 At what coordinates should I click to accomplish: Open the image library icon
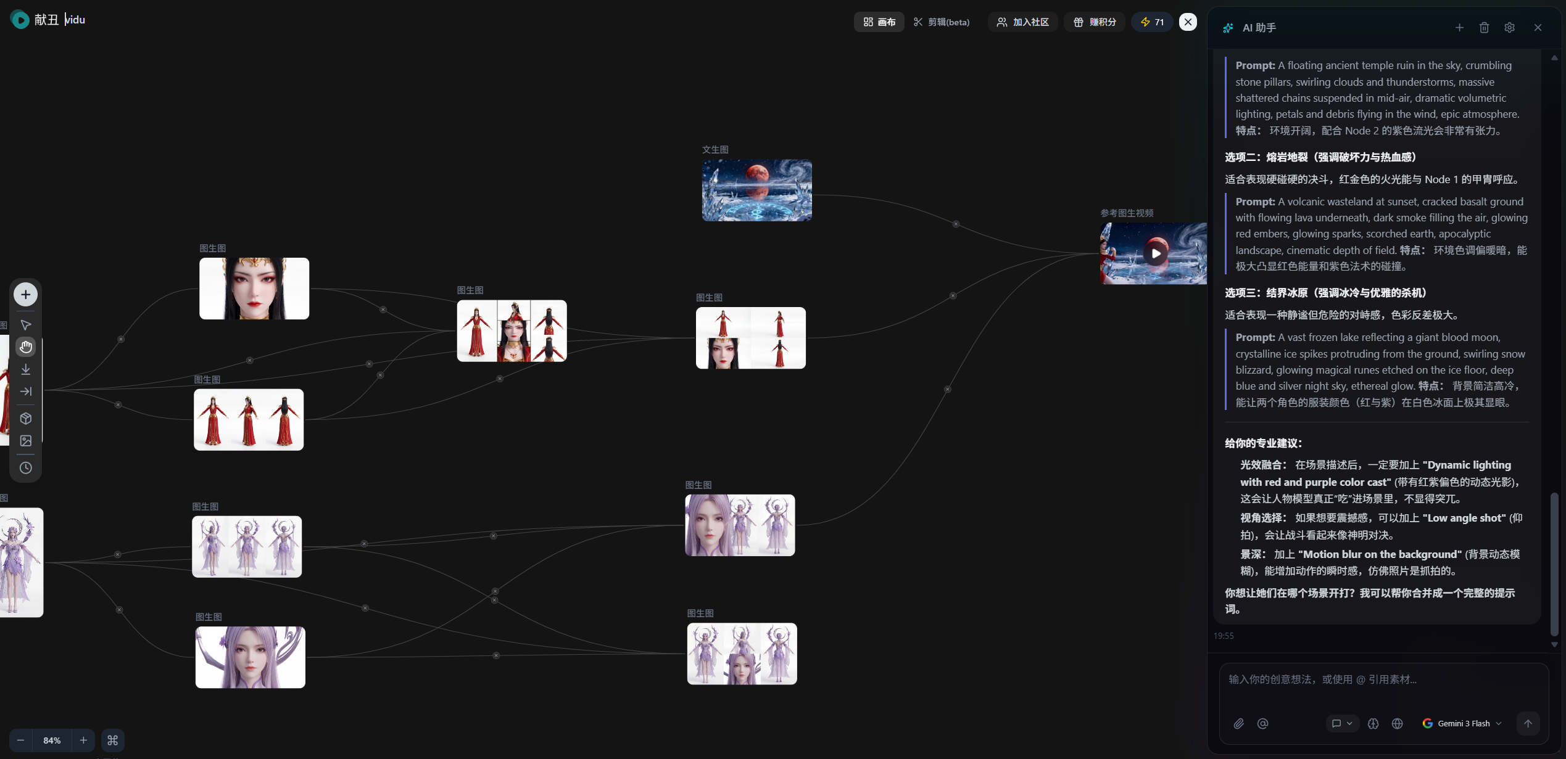(26, 441)
